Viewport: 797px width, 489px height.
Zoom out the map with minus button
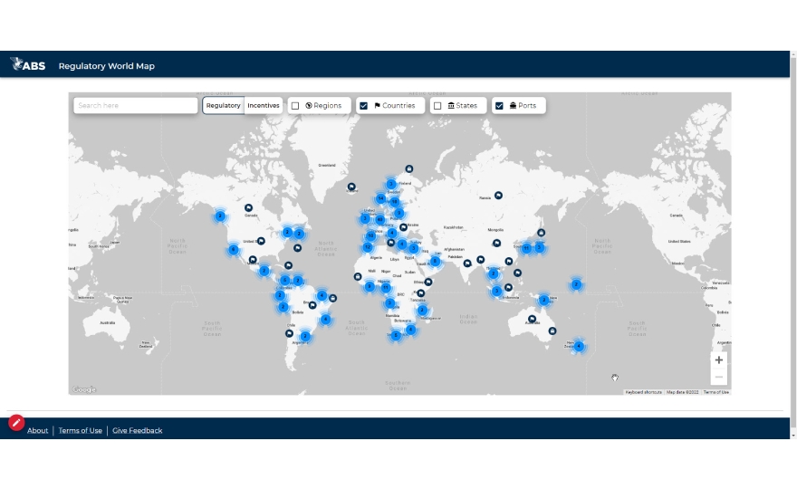pyautogui.click(x=719, y=377)
